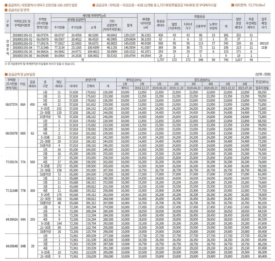Select the 204,500 construction cost cell
The height and width of the screenshot is (261, 275).
pos(91,174)
